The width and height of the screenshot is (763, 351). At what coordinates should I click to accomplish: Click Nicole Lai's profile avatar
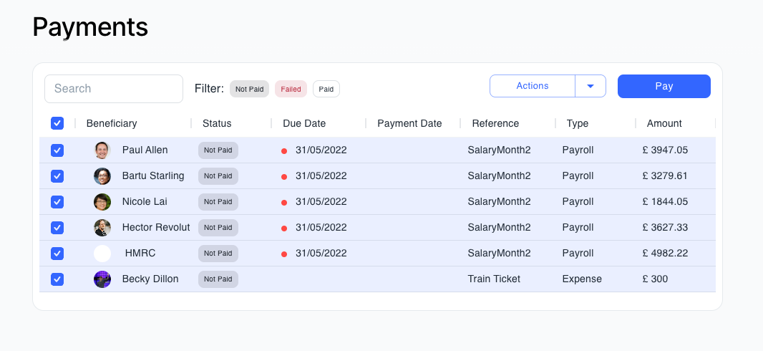102,202
